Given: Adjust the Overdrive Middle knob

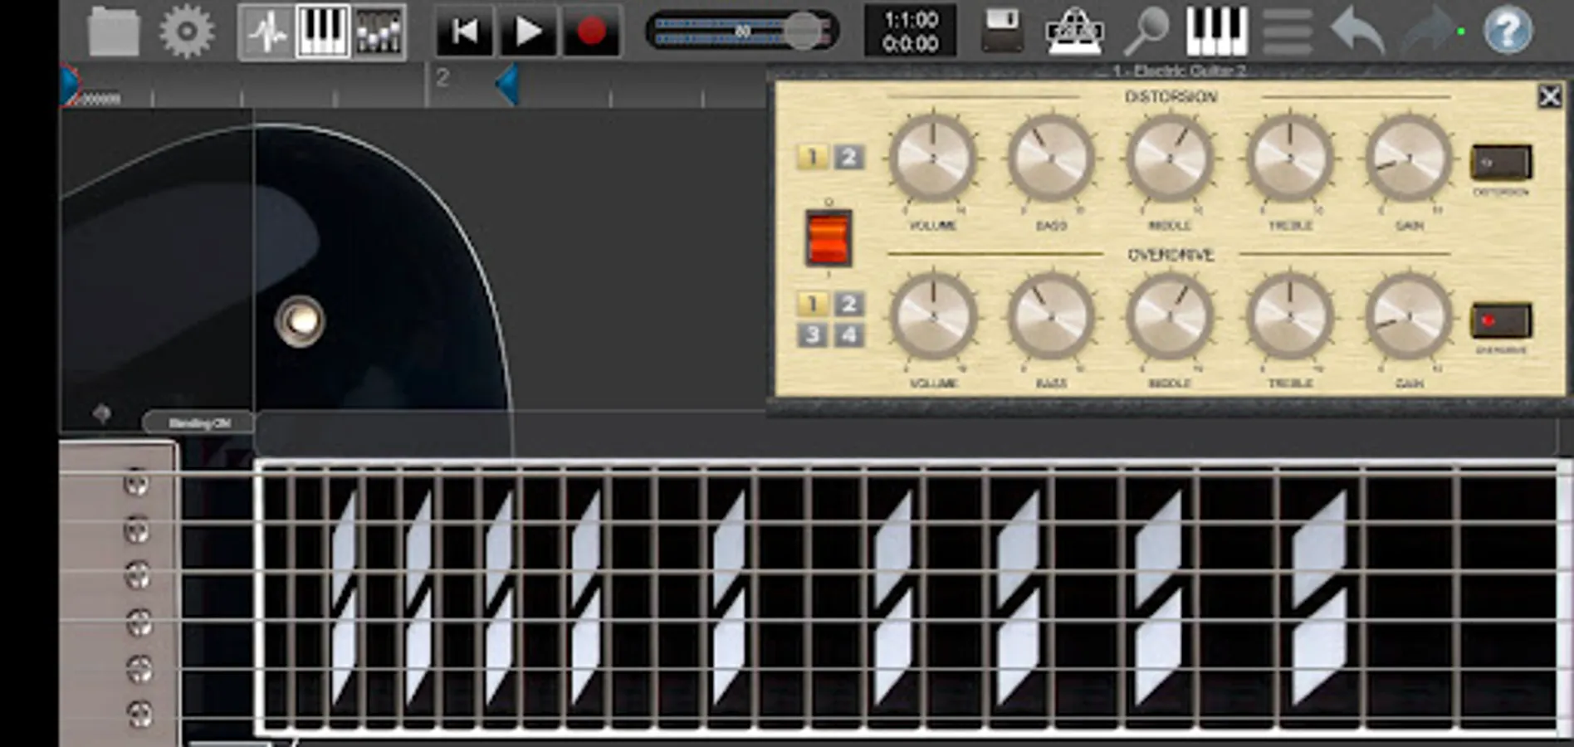Looking at the screenshot, I should pyautogui.click(x=1170, y=316).
